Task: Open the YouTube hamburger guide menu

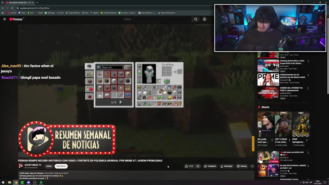Action: pos(5,19)
